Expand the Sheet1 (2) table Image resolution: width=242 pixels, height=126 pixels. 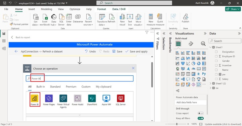210,83
